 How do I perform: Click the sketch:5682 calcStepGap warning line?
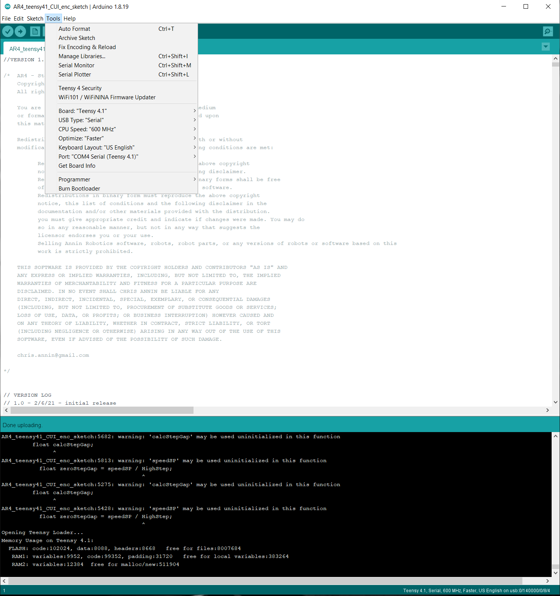(x=171, y=437)
